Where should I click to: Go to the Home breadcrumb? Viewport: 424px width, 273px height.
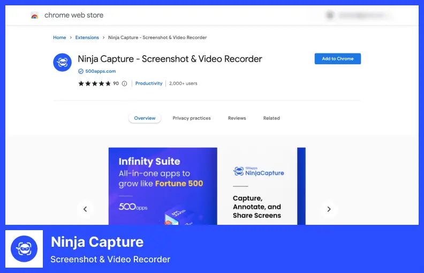tap(59, 37)
